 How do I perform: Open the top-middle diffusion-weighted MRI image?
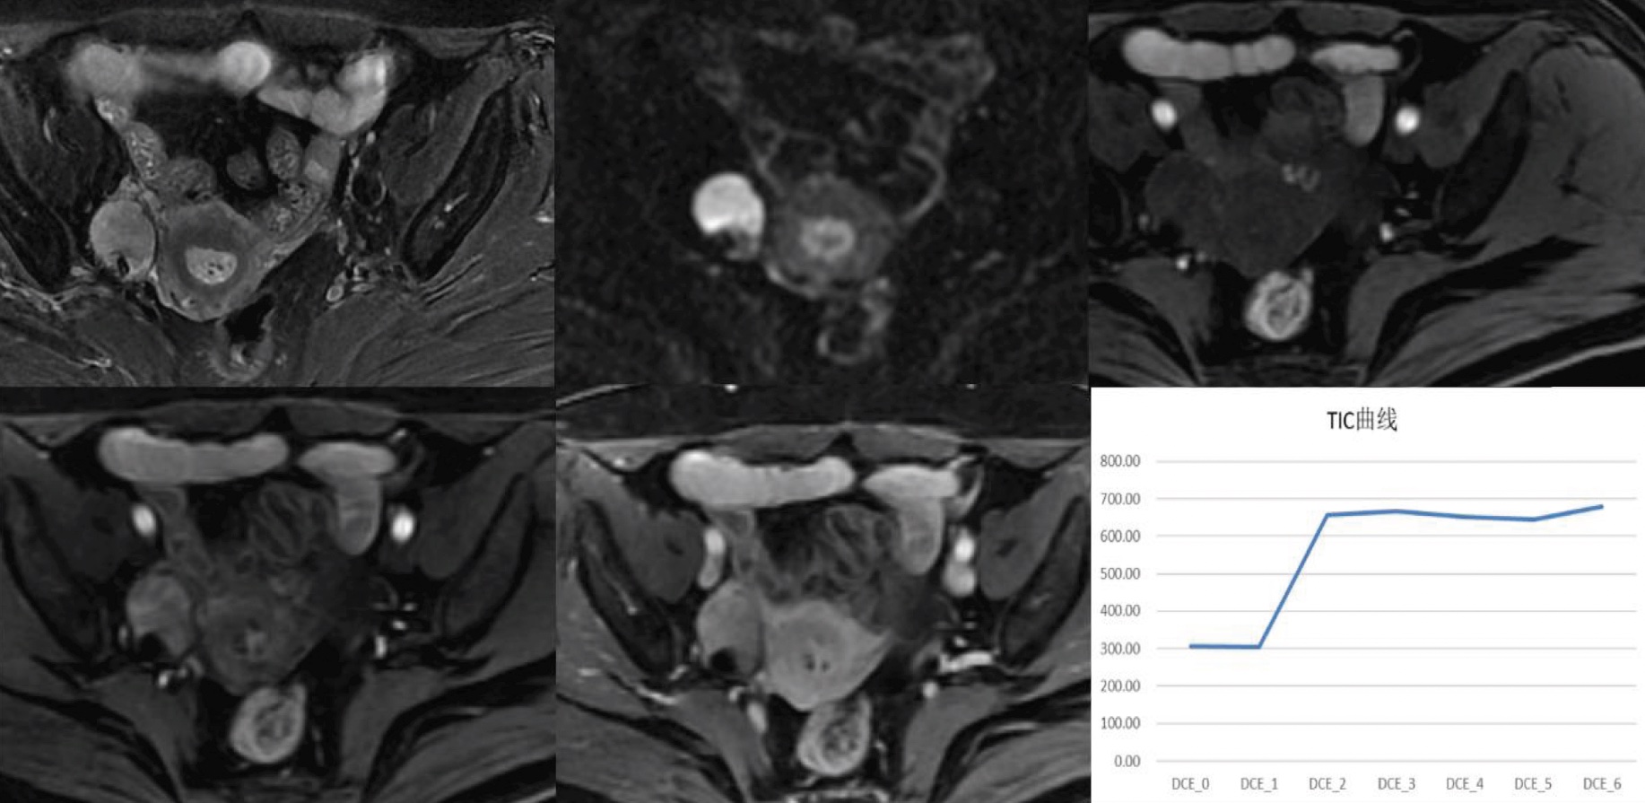click(821, 193)
